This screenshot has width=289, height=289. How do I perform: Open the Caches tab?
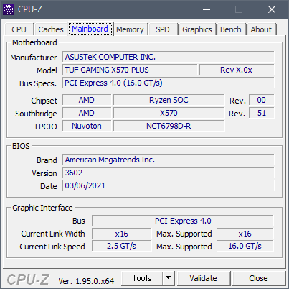[51, 29]
